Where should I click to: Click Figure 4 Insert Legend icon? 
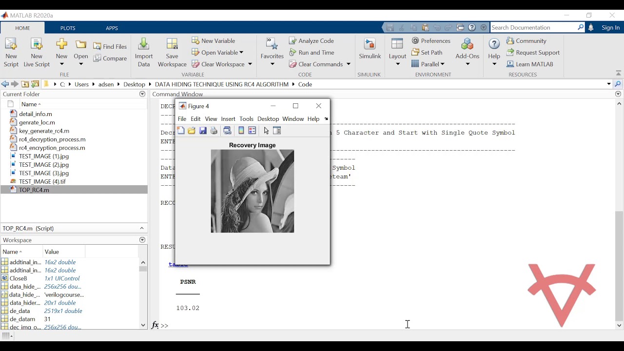click(252, 131)
